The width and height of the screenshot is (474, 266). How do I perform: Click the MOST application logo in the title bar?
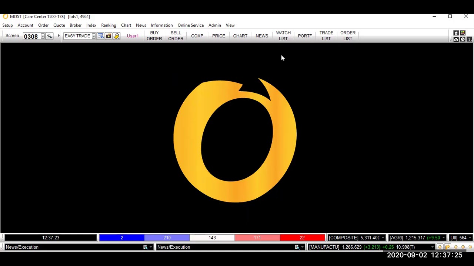[x=5, y=17]
